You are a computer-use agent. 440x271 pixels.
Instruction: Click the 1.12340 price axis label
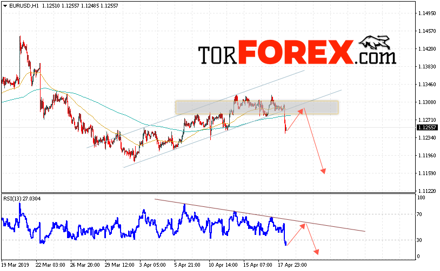pos(427,138)
